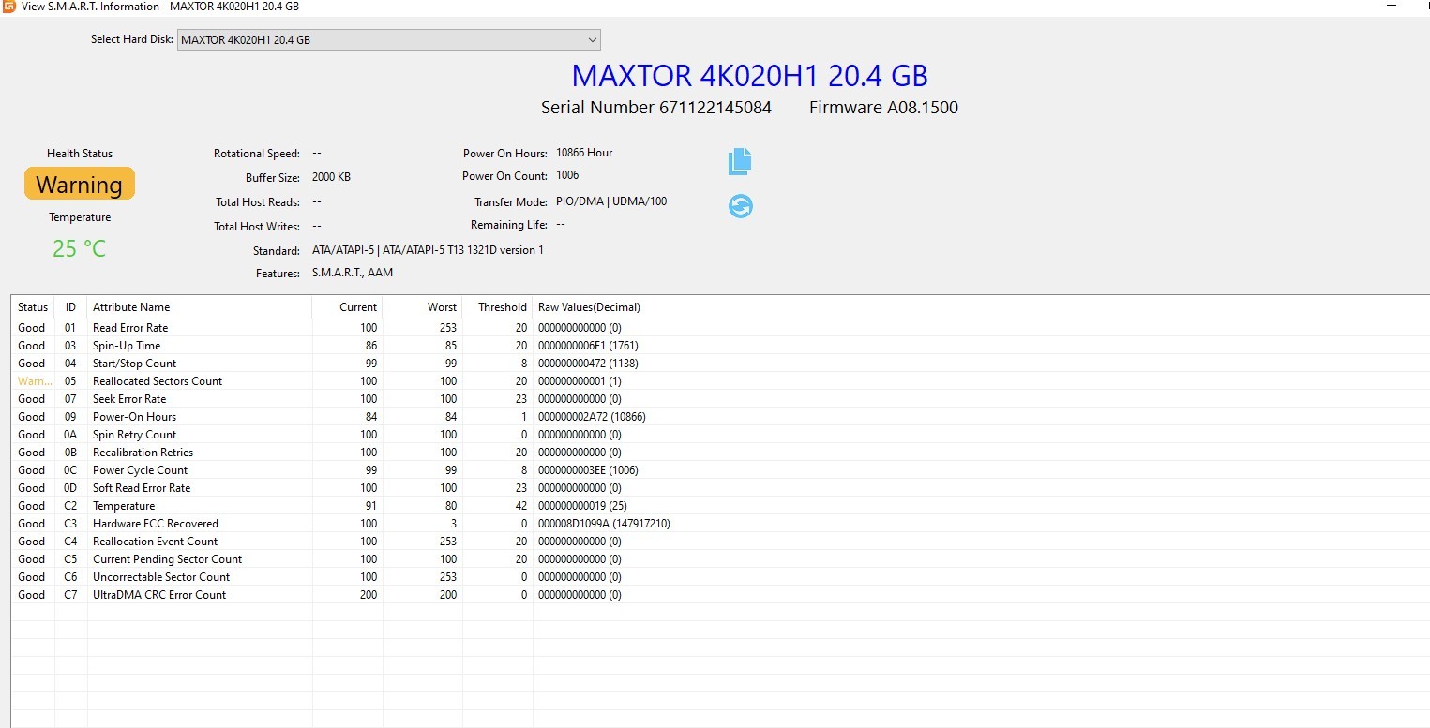This screenshot has height=728, width=1430.
Task: Select the Power-On Hours attribute row
Action: click(720, 417)
